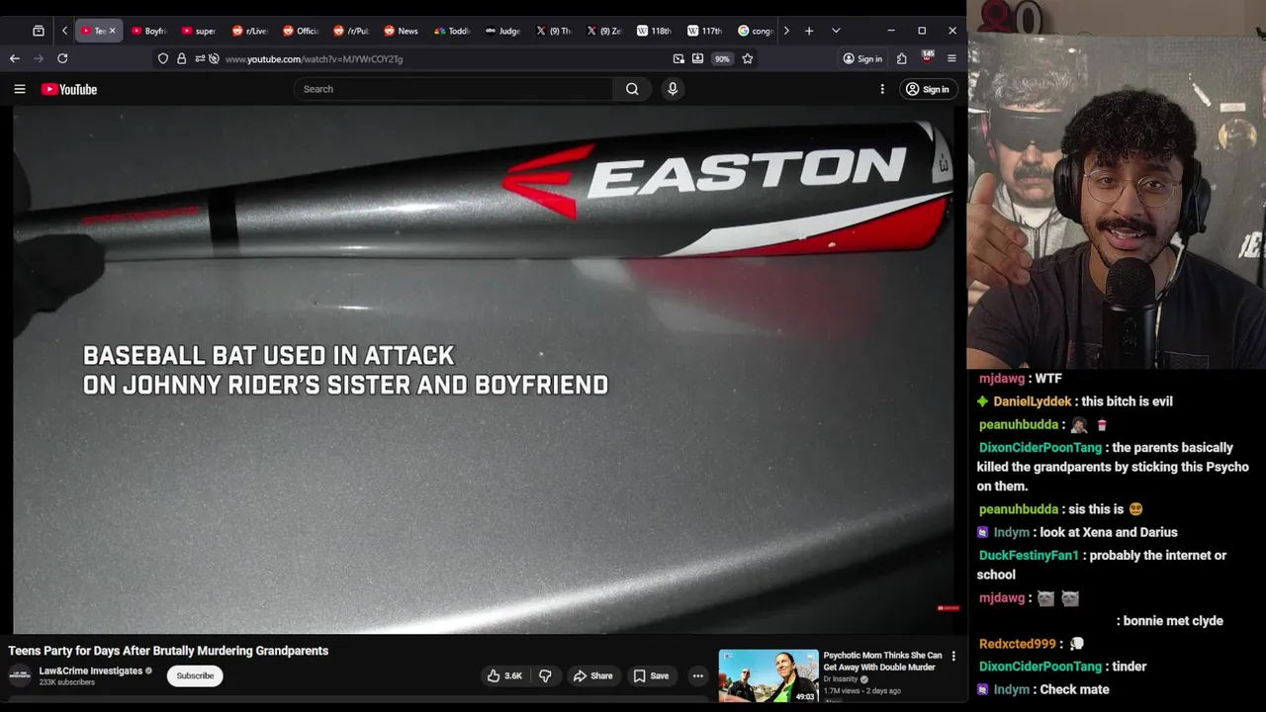Switch to the 'super' YouTube tab
Image resolution: width=1266 pixels, height=712 pixels.
point(200,31)
